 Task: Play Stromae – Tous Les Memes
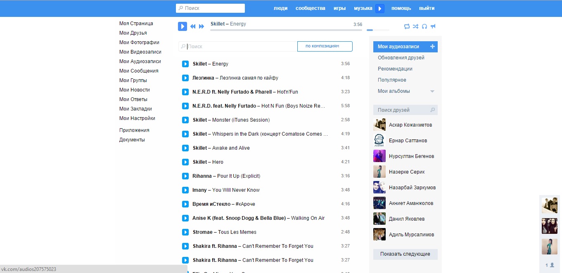pyautogui.click(x=185, y=232)
